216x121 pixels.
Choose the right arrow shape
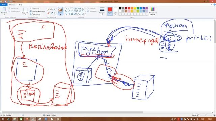[77, 11]
